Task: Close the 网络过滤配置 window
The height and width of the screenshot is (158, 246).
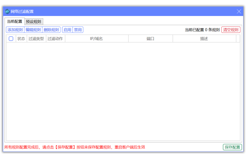Action: [x=239, y=12]
